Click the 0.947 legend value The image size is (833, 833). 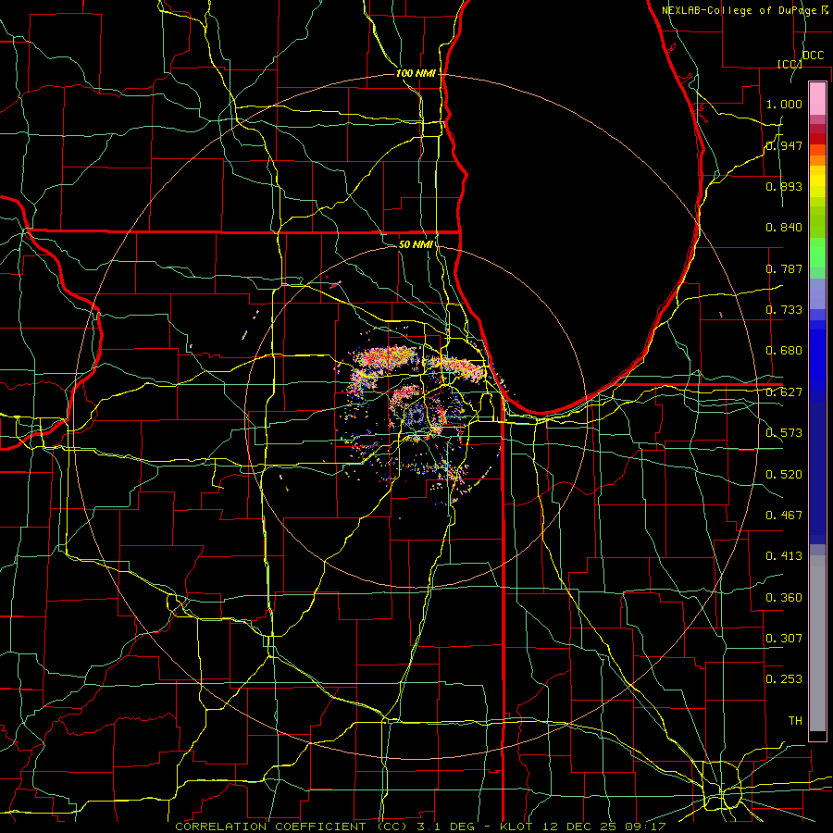tap(784, 145)
